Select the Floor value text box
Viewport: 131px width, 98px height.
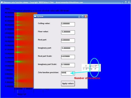[68, 32]
